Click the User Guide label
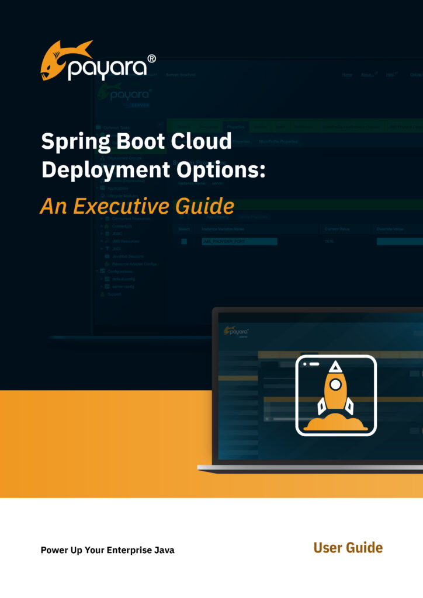The height and width of the screenshot is (598, 423). 348,548
